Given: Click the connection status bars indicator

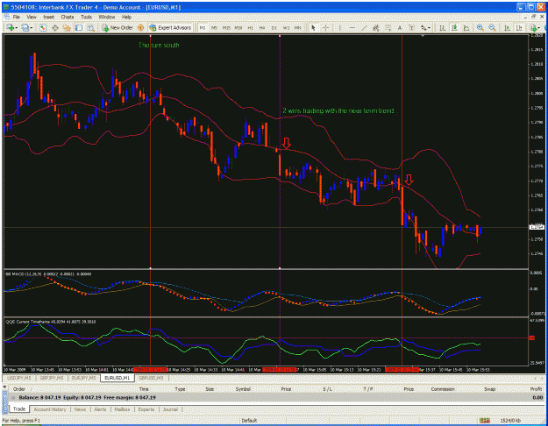Looking at the screenshot, I should (x=484, y=421).
